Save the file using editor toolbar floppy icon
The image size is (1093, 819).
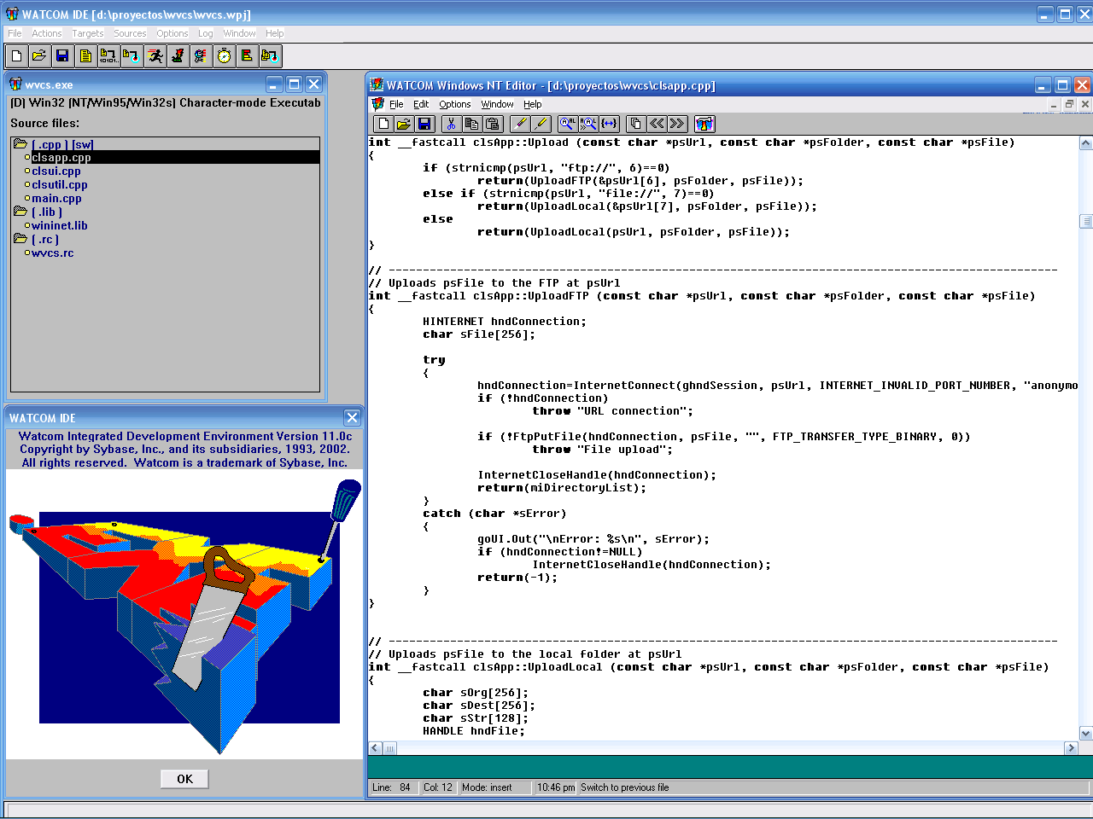pyautogui.click(x=424, y=124)
